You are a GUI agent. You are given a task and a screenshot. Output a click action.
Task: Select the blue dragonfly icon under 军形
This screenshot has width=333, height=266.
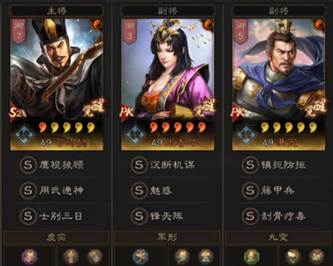(140, 257)
